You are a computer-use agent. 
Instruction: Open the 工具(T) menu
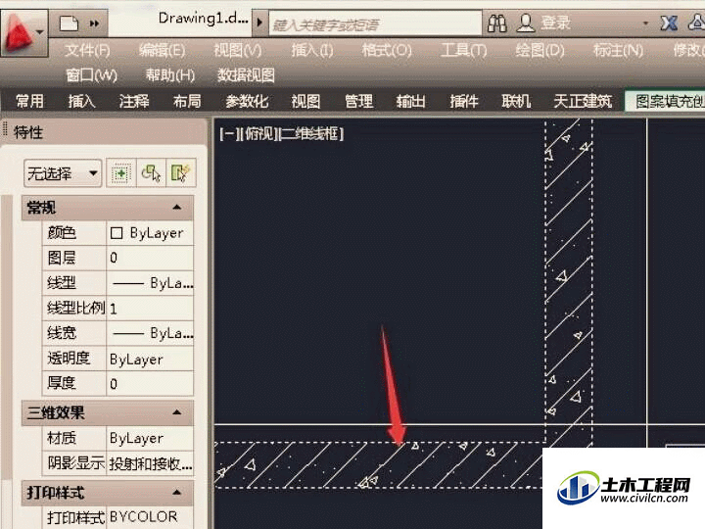pyautogui.click(x=463, y=50)
